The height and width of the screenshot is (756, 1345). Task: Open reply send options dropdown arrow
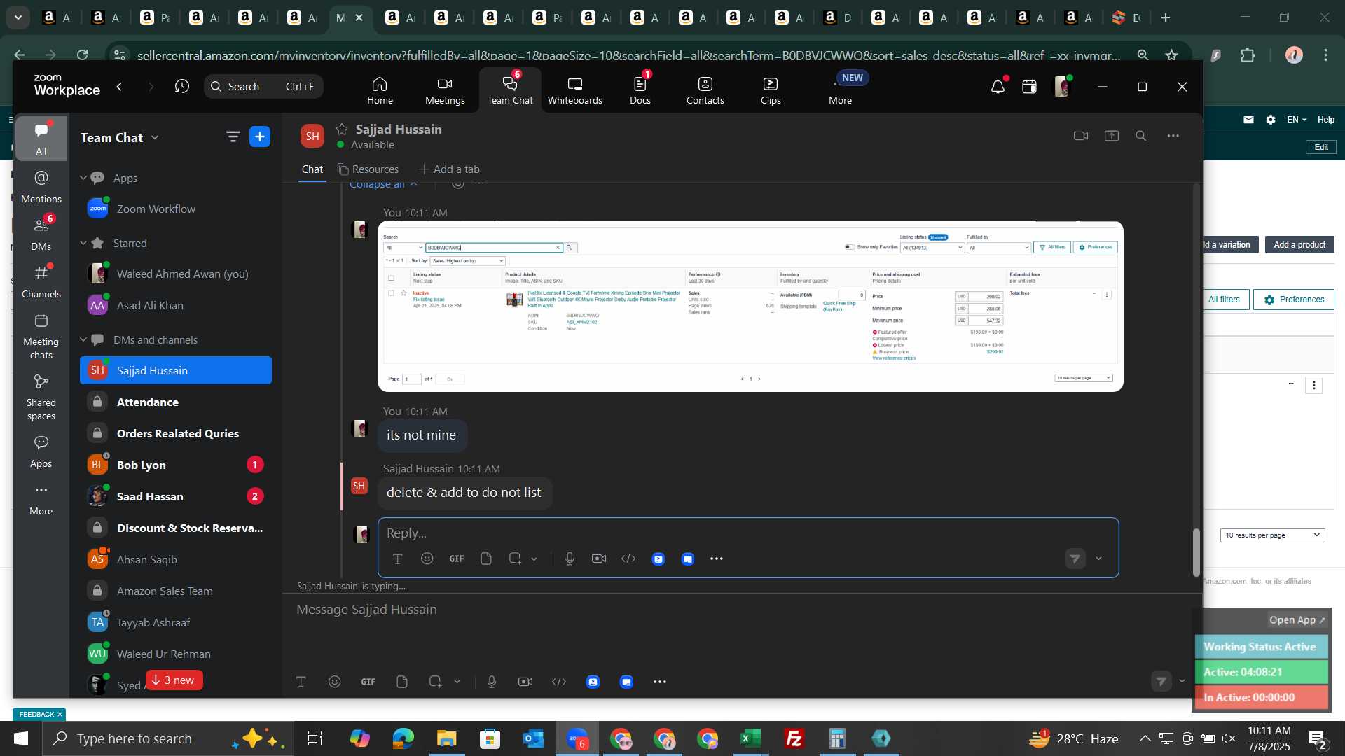coord(1098,559)
